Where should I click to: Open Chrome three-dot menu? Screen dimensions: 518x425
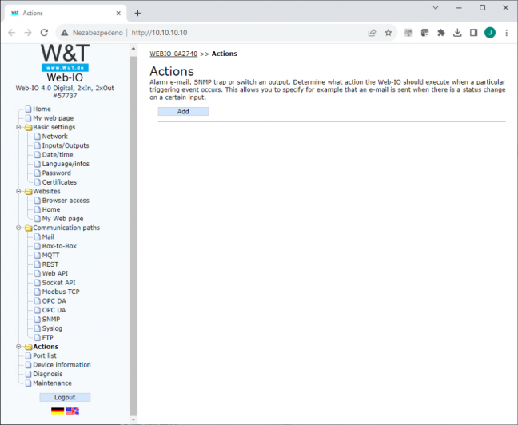[x=507, y=33]
